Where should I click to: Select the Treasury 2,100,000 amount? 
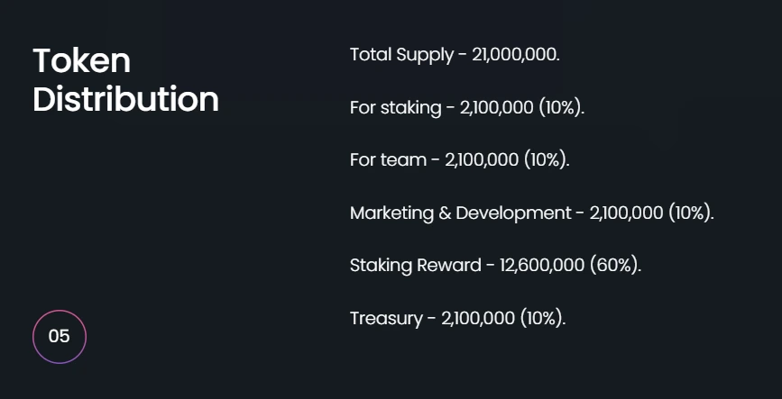click(478, 318)
